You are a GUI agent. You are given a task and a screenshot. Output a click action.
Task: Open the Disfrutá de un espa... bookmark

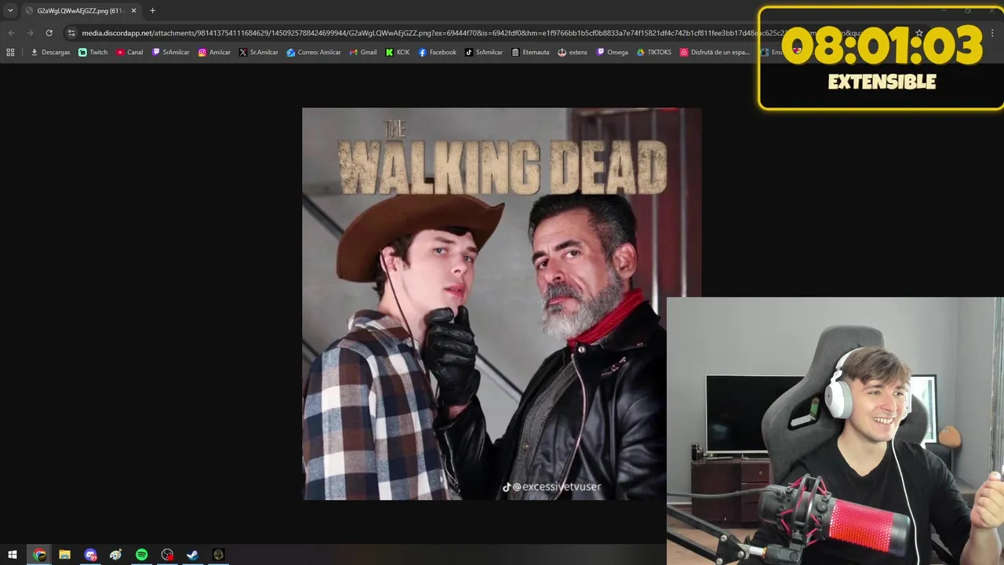[715, 53]
